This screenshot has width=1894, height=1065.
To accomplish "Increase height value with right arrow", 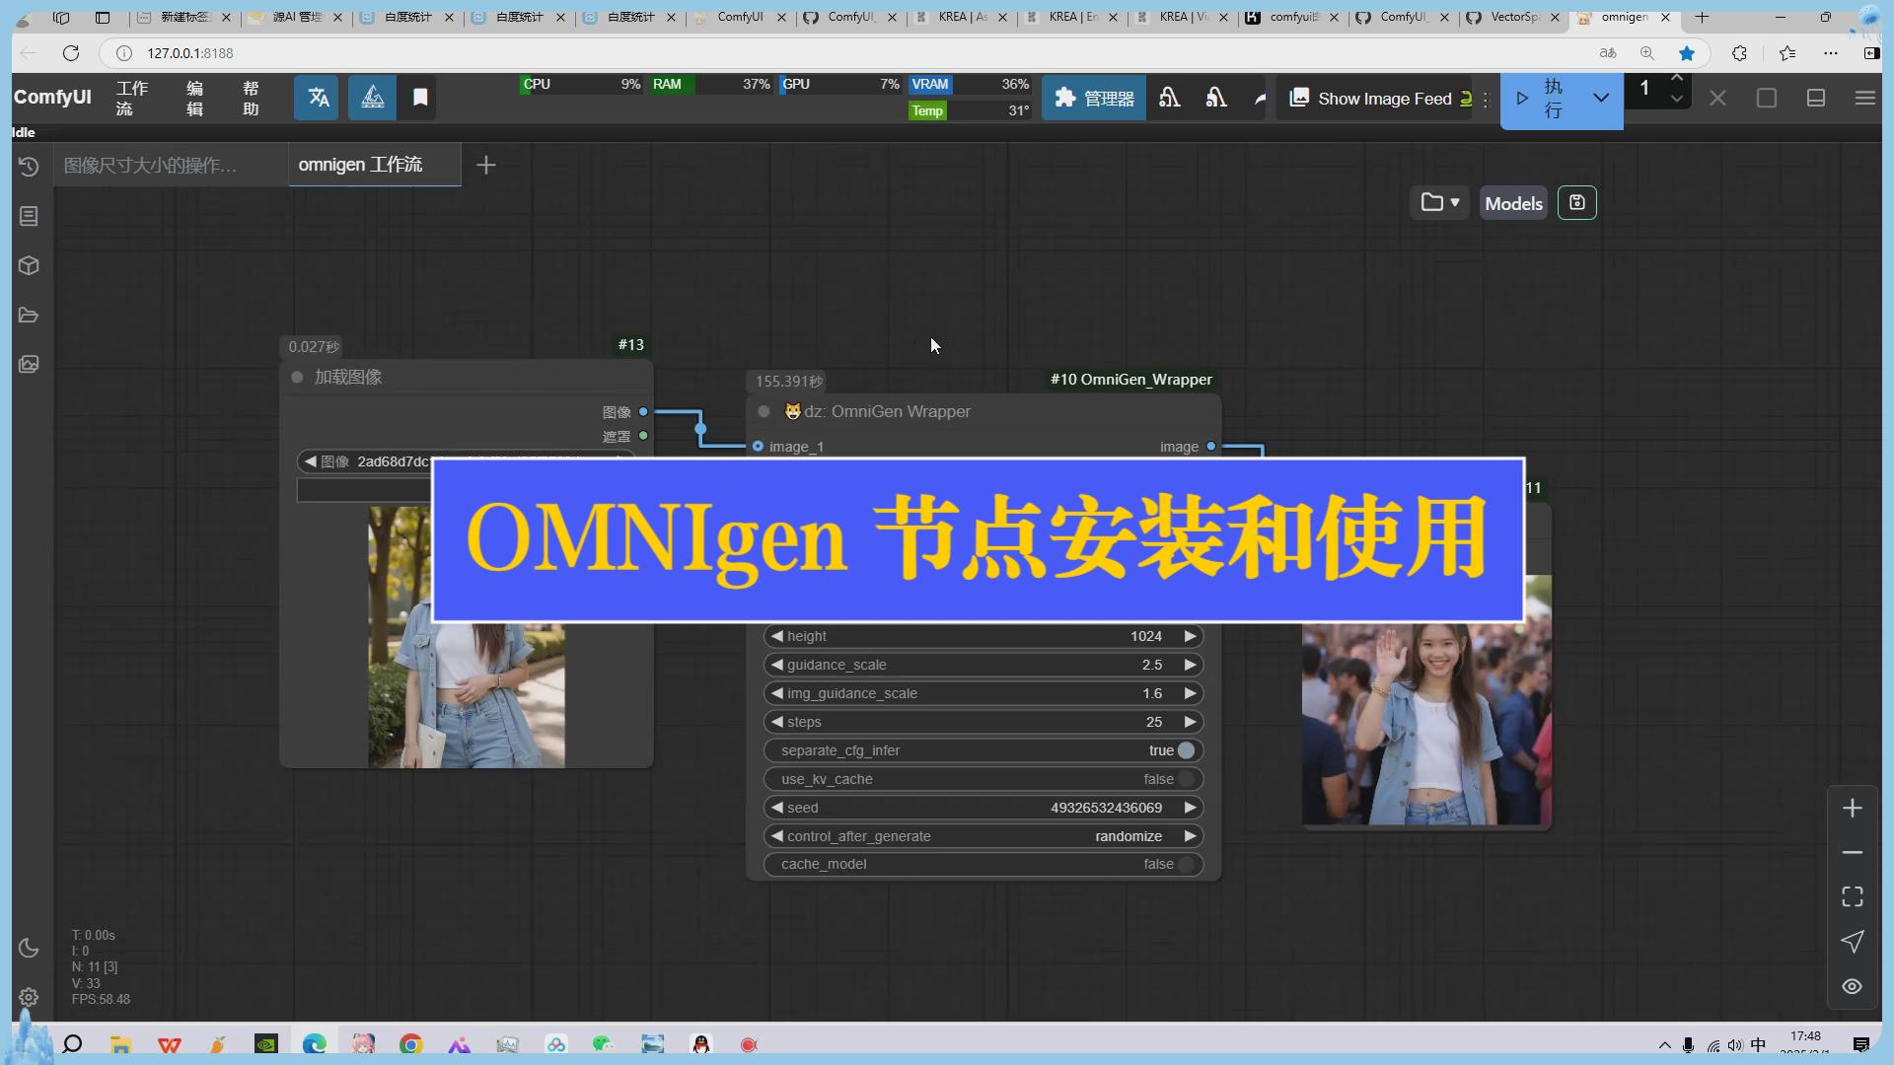I will coord(1190,636).
